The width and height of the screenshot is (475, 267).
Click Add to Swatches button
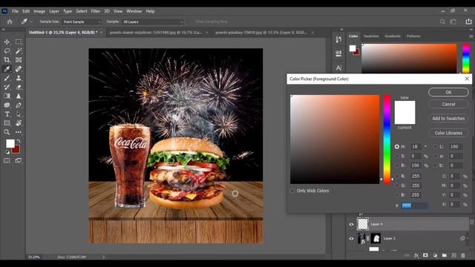pos(448,119)
